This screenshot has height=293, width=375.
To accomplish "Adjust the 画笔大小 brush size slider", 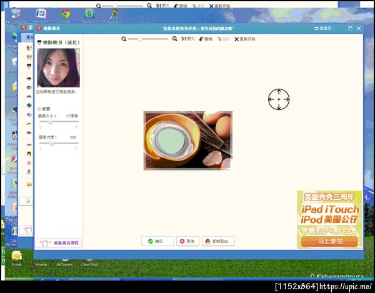I will tap(59, 122).
